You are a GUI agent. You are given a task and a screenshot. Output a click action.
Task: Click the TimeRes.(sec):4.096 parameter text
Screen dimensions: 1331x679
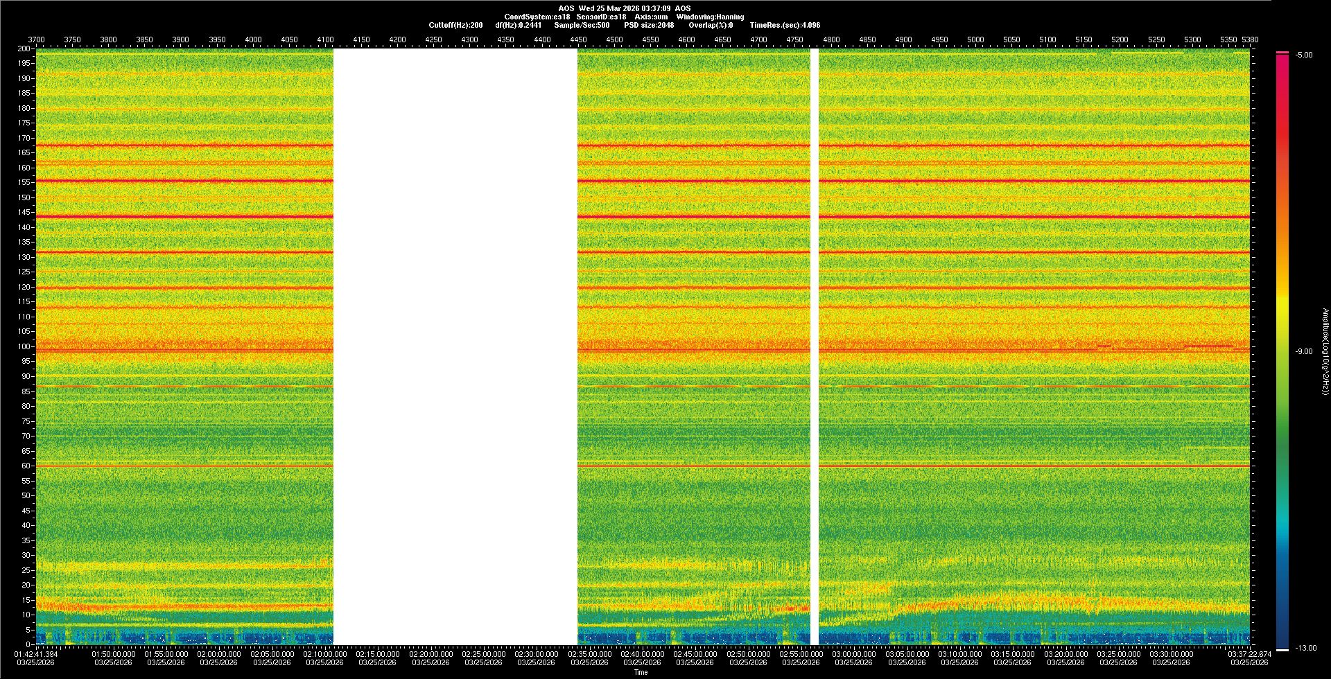click(785, 25)
